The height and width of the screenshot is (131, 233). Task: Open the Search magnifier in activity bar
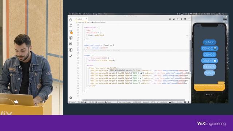tap(71, 26)
